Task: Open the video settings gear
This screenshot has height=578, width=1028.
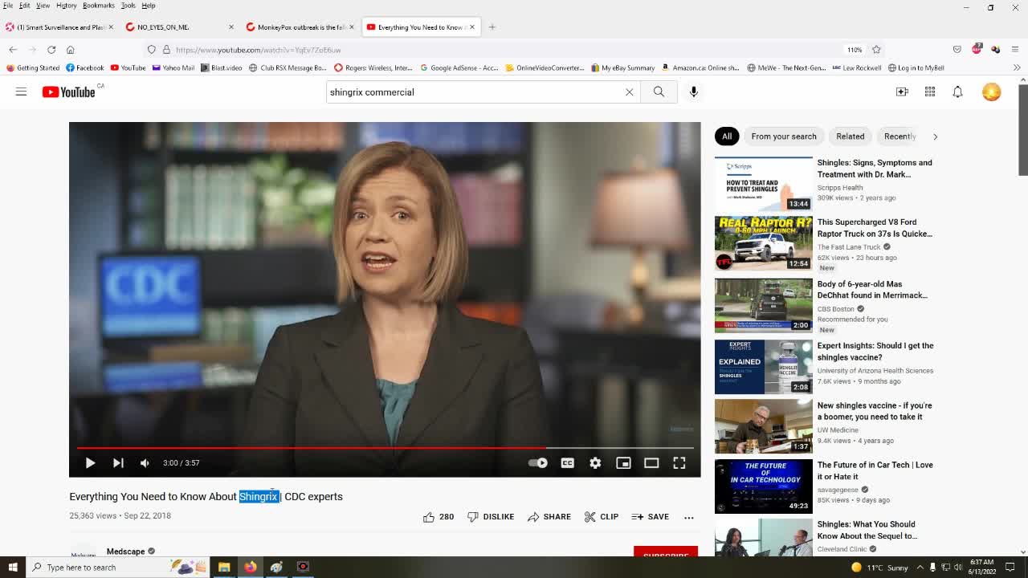Action: pos(595,462)
